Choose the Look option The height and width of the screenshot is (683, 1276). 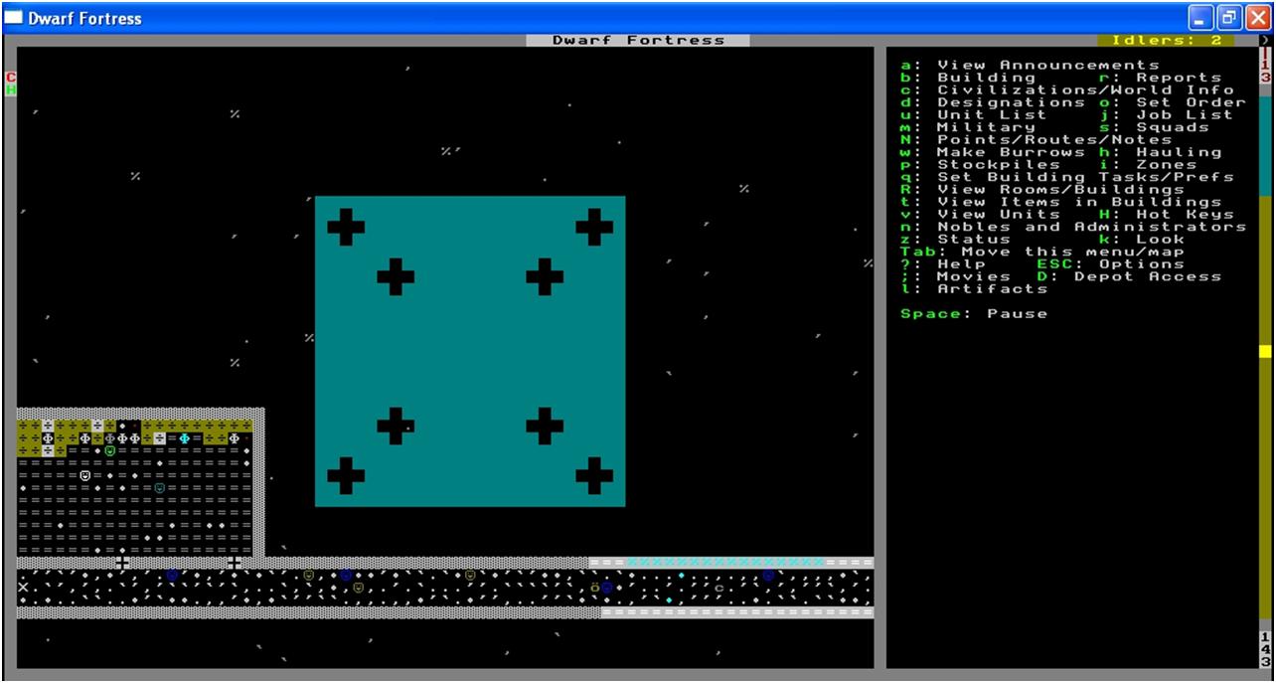point(1142,240)
